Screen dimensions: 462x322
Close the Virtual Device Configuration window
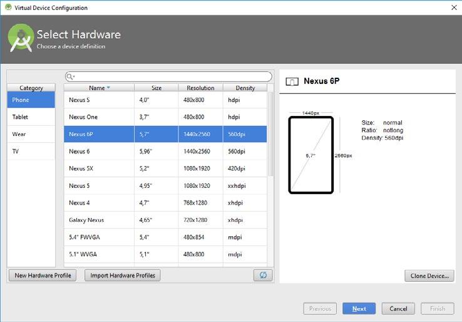click(x=454, y=8)
